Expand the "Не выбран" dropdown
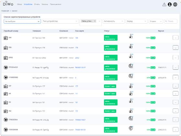 click(x=22, y=21)
